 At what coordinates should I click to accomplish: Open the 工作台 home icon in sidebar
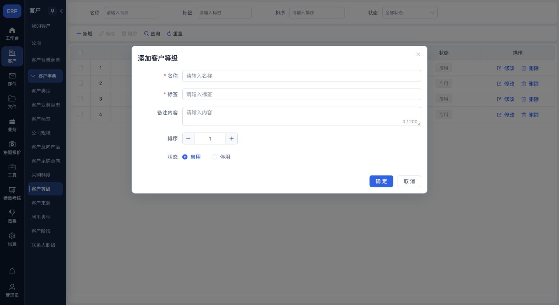tap(12, 30)
